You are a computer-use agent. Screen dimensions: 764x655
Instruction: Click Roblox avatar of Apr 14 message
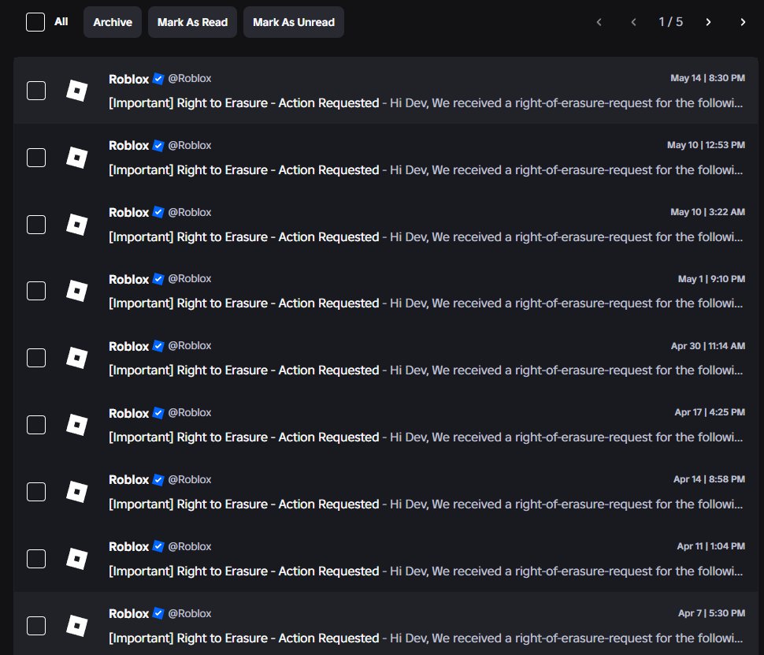[x=77, y=492]
